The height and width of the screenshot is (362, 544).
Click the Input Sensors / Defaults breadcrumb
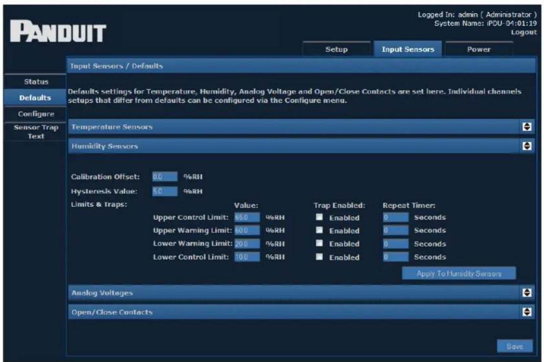pos(116,66)
